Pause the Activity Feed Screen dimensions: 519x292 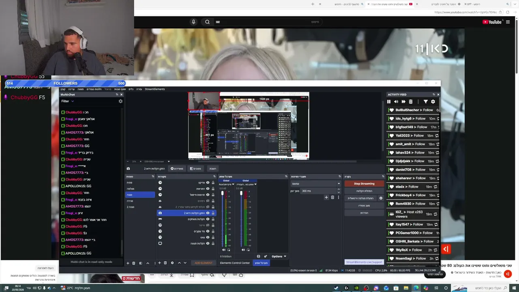(389, 102)
